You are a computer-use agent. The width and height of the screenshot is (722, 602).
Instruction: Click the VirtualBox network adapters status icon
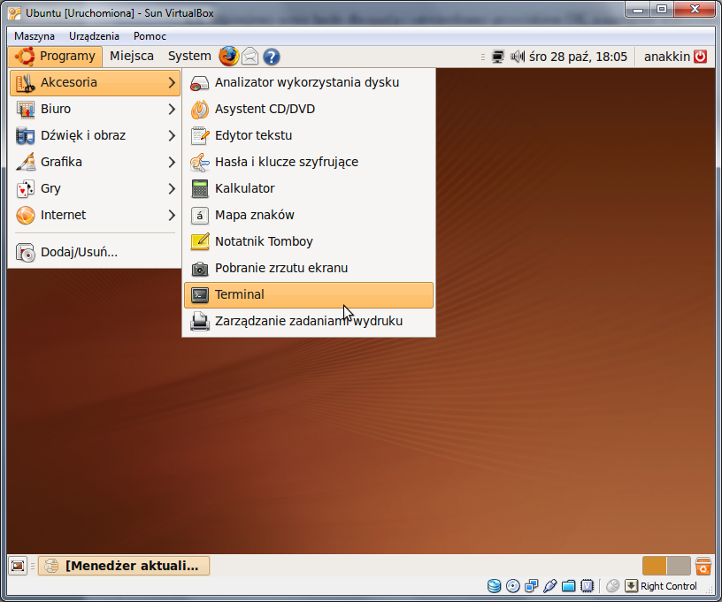tap(532, 586)
